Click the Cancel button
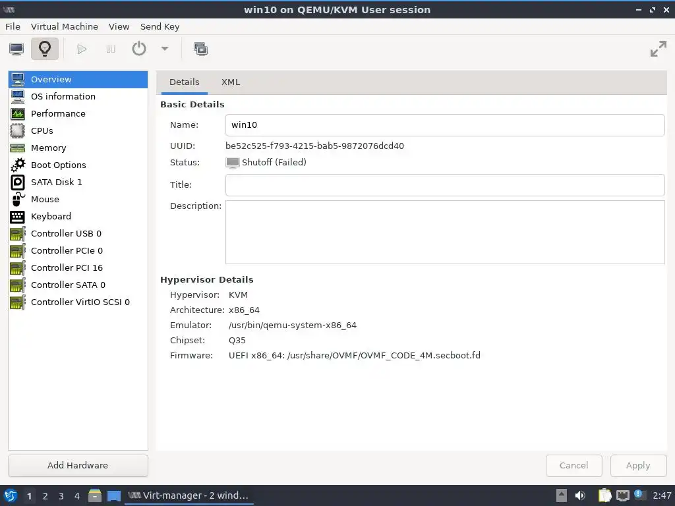This screenshot has width=675, height=506. tap(574, 466)
